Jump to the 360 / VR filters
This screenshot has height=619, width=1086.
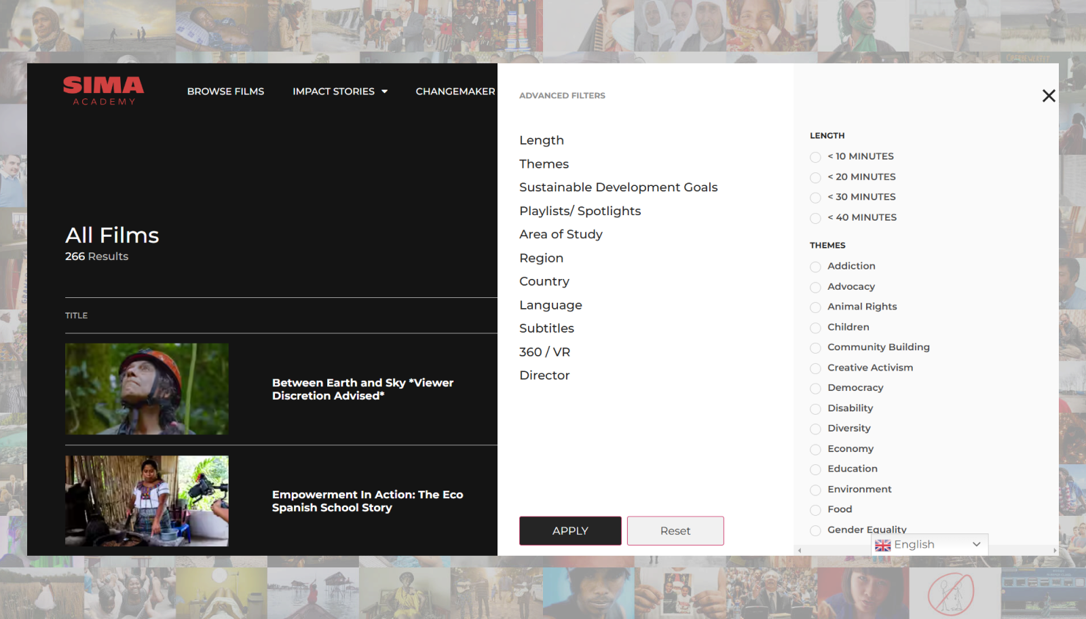[x=544, y=352]
